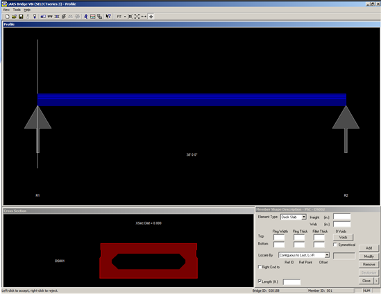
Task: Click the Save diskette toolbar icon
Action: point(21,17)
